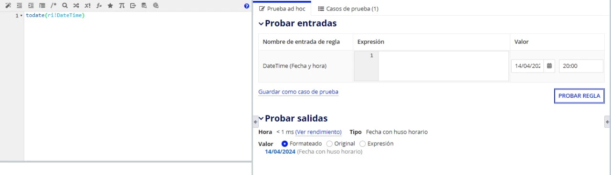The image size is (611, 175).
Task: Click the DateTime expression editor field
Action: [443, 66]
